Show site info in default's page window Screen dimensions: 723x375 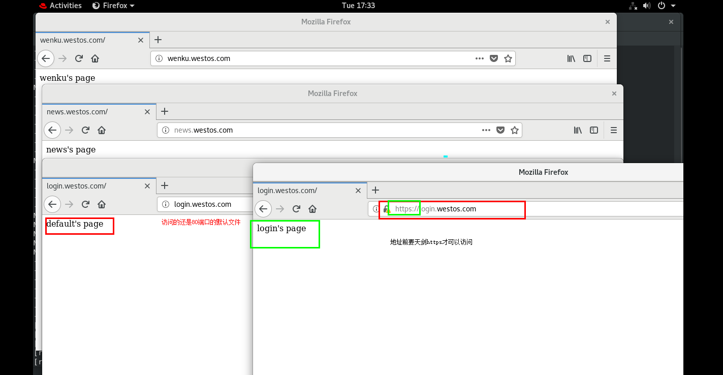tap(165, 204)
